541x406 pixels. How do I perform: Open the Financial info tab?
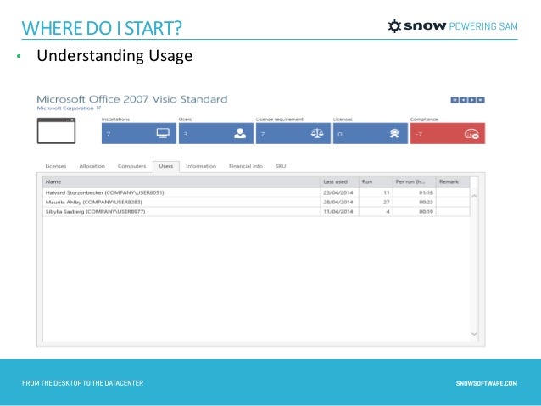(246, 166)
